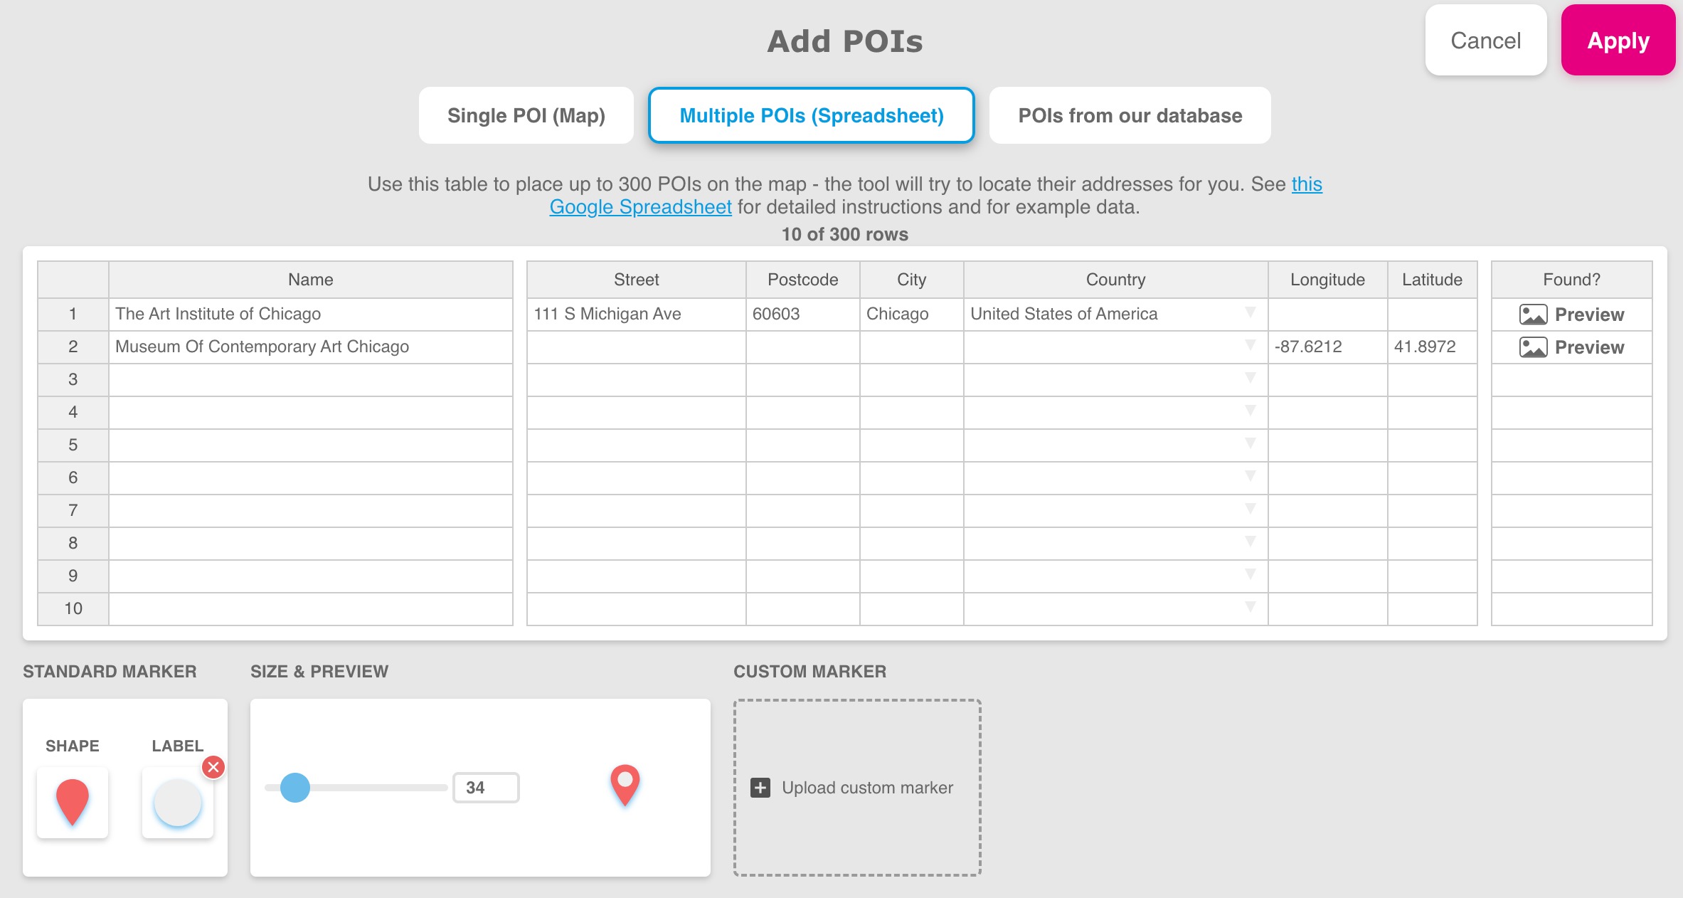
Task: Click the Name cell in row 3
Action: (x=310, y=380)
